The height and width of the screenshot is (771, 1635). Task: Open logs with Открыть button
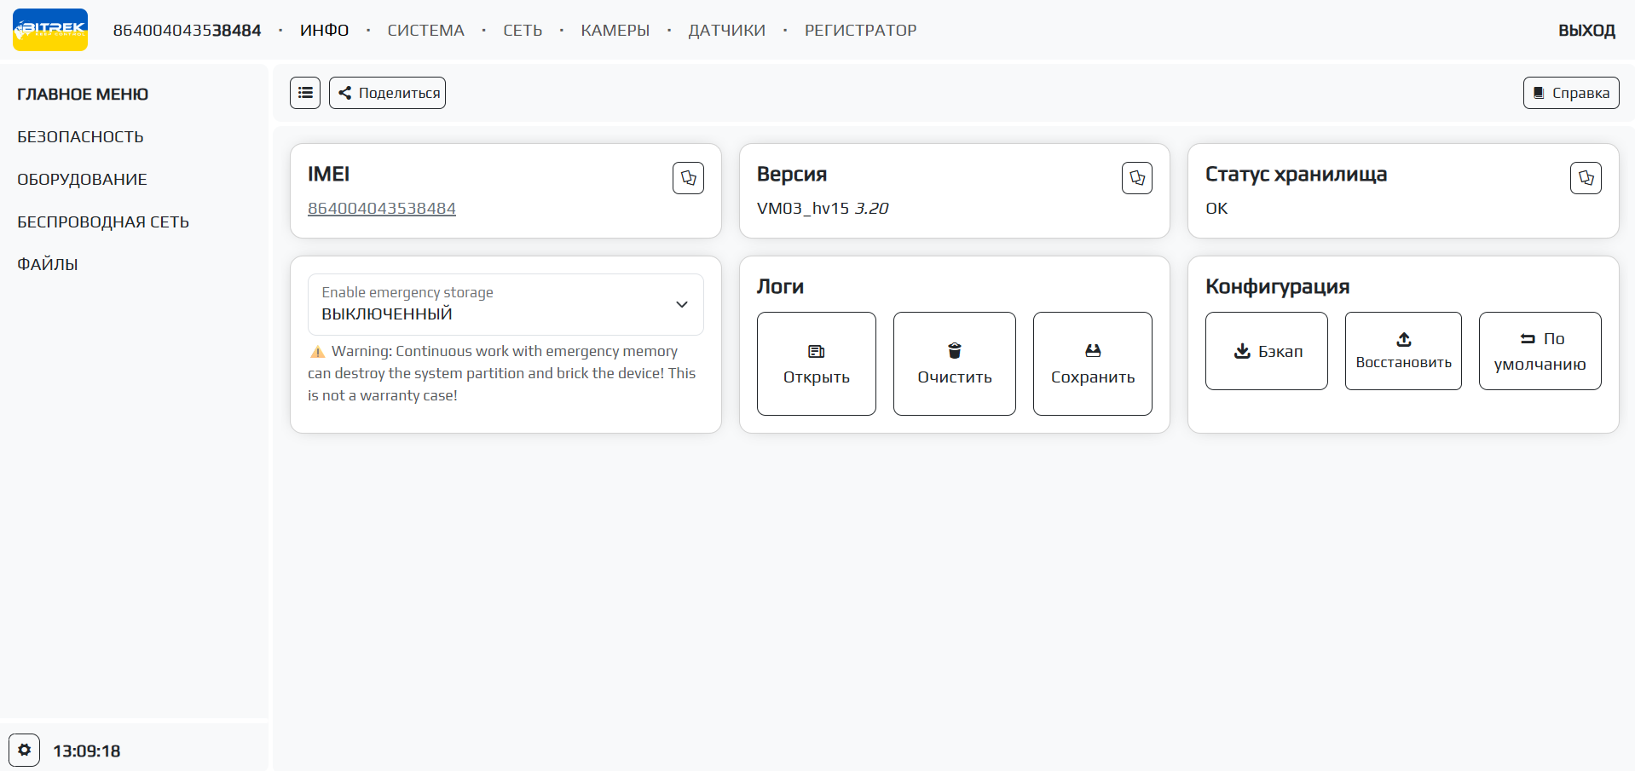tap(816, 364)
